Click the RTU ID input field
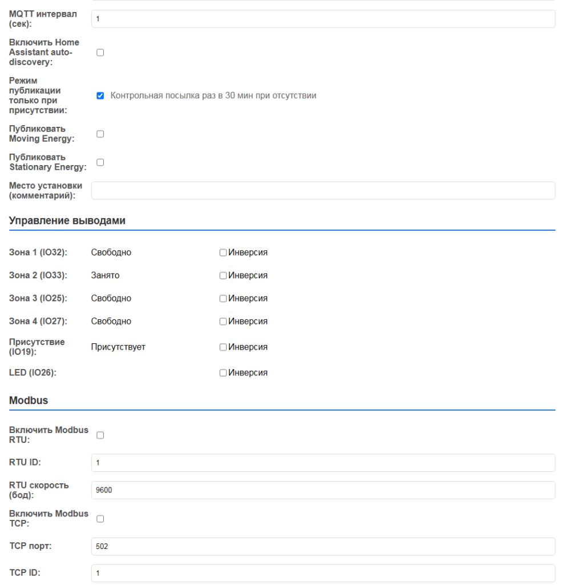The width and height of the screenshot is (561, 585). click(323, 463)
